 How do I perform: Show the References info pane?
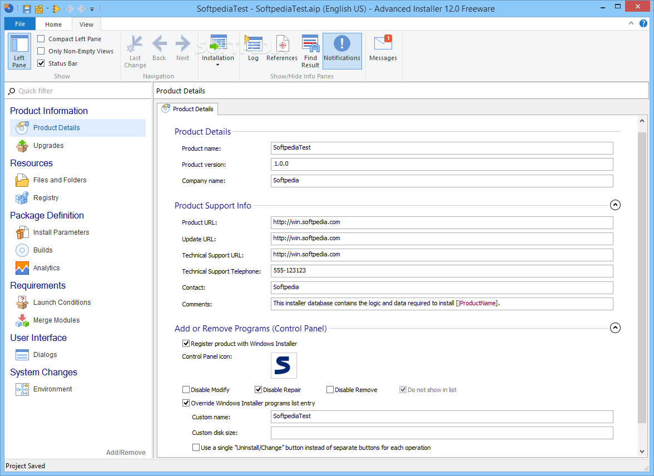coord(282,48)
